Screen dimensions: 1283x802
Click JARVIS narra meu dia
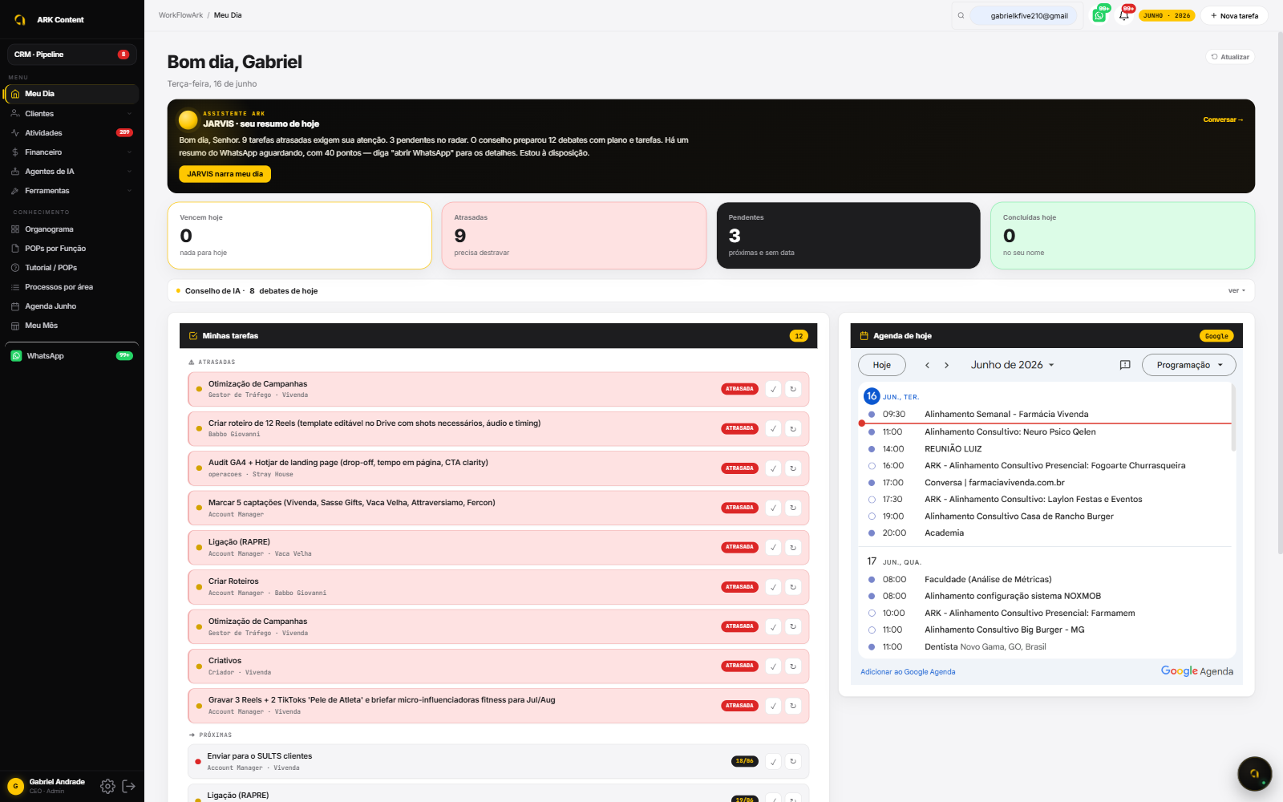pyautogui.click(x=225, y=174)
